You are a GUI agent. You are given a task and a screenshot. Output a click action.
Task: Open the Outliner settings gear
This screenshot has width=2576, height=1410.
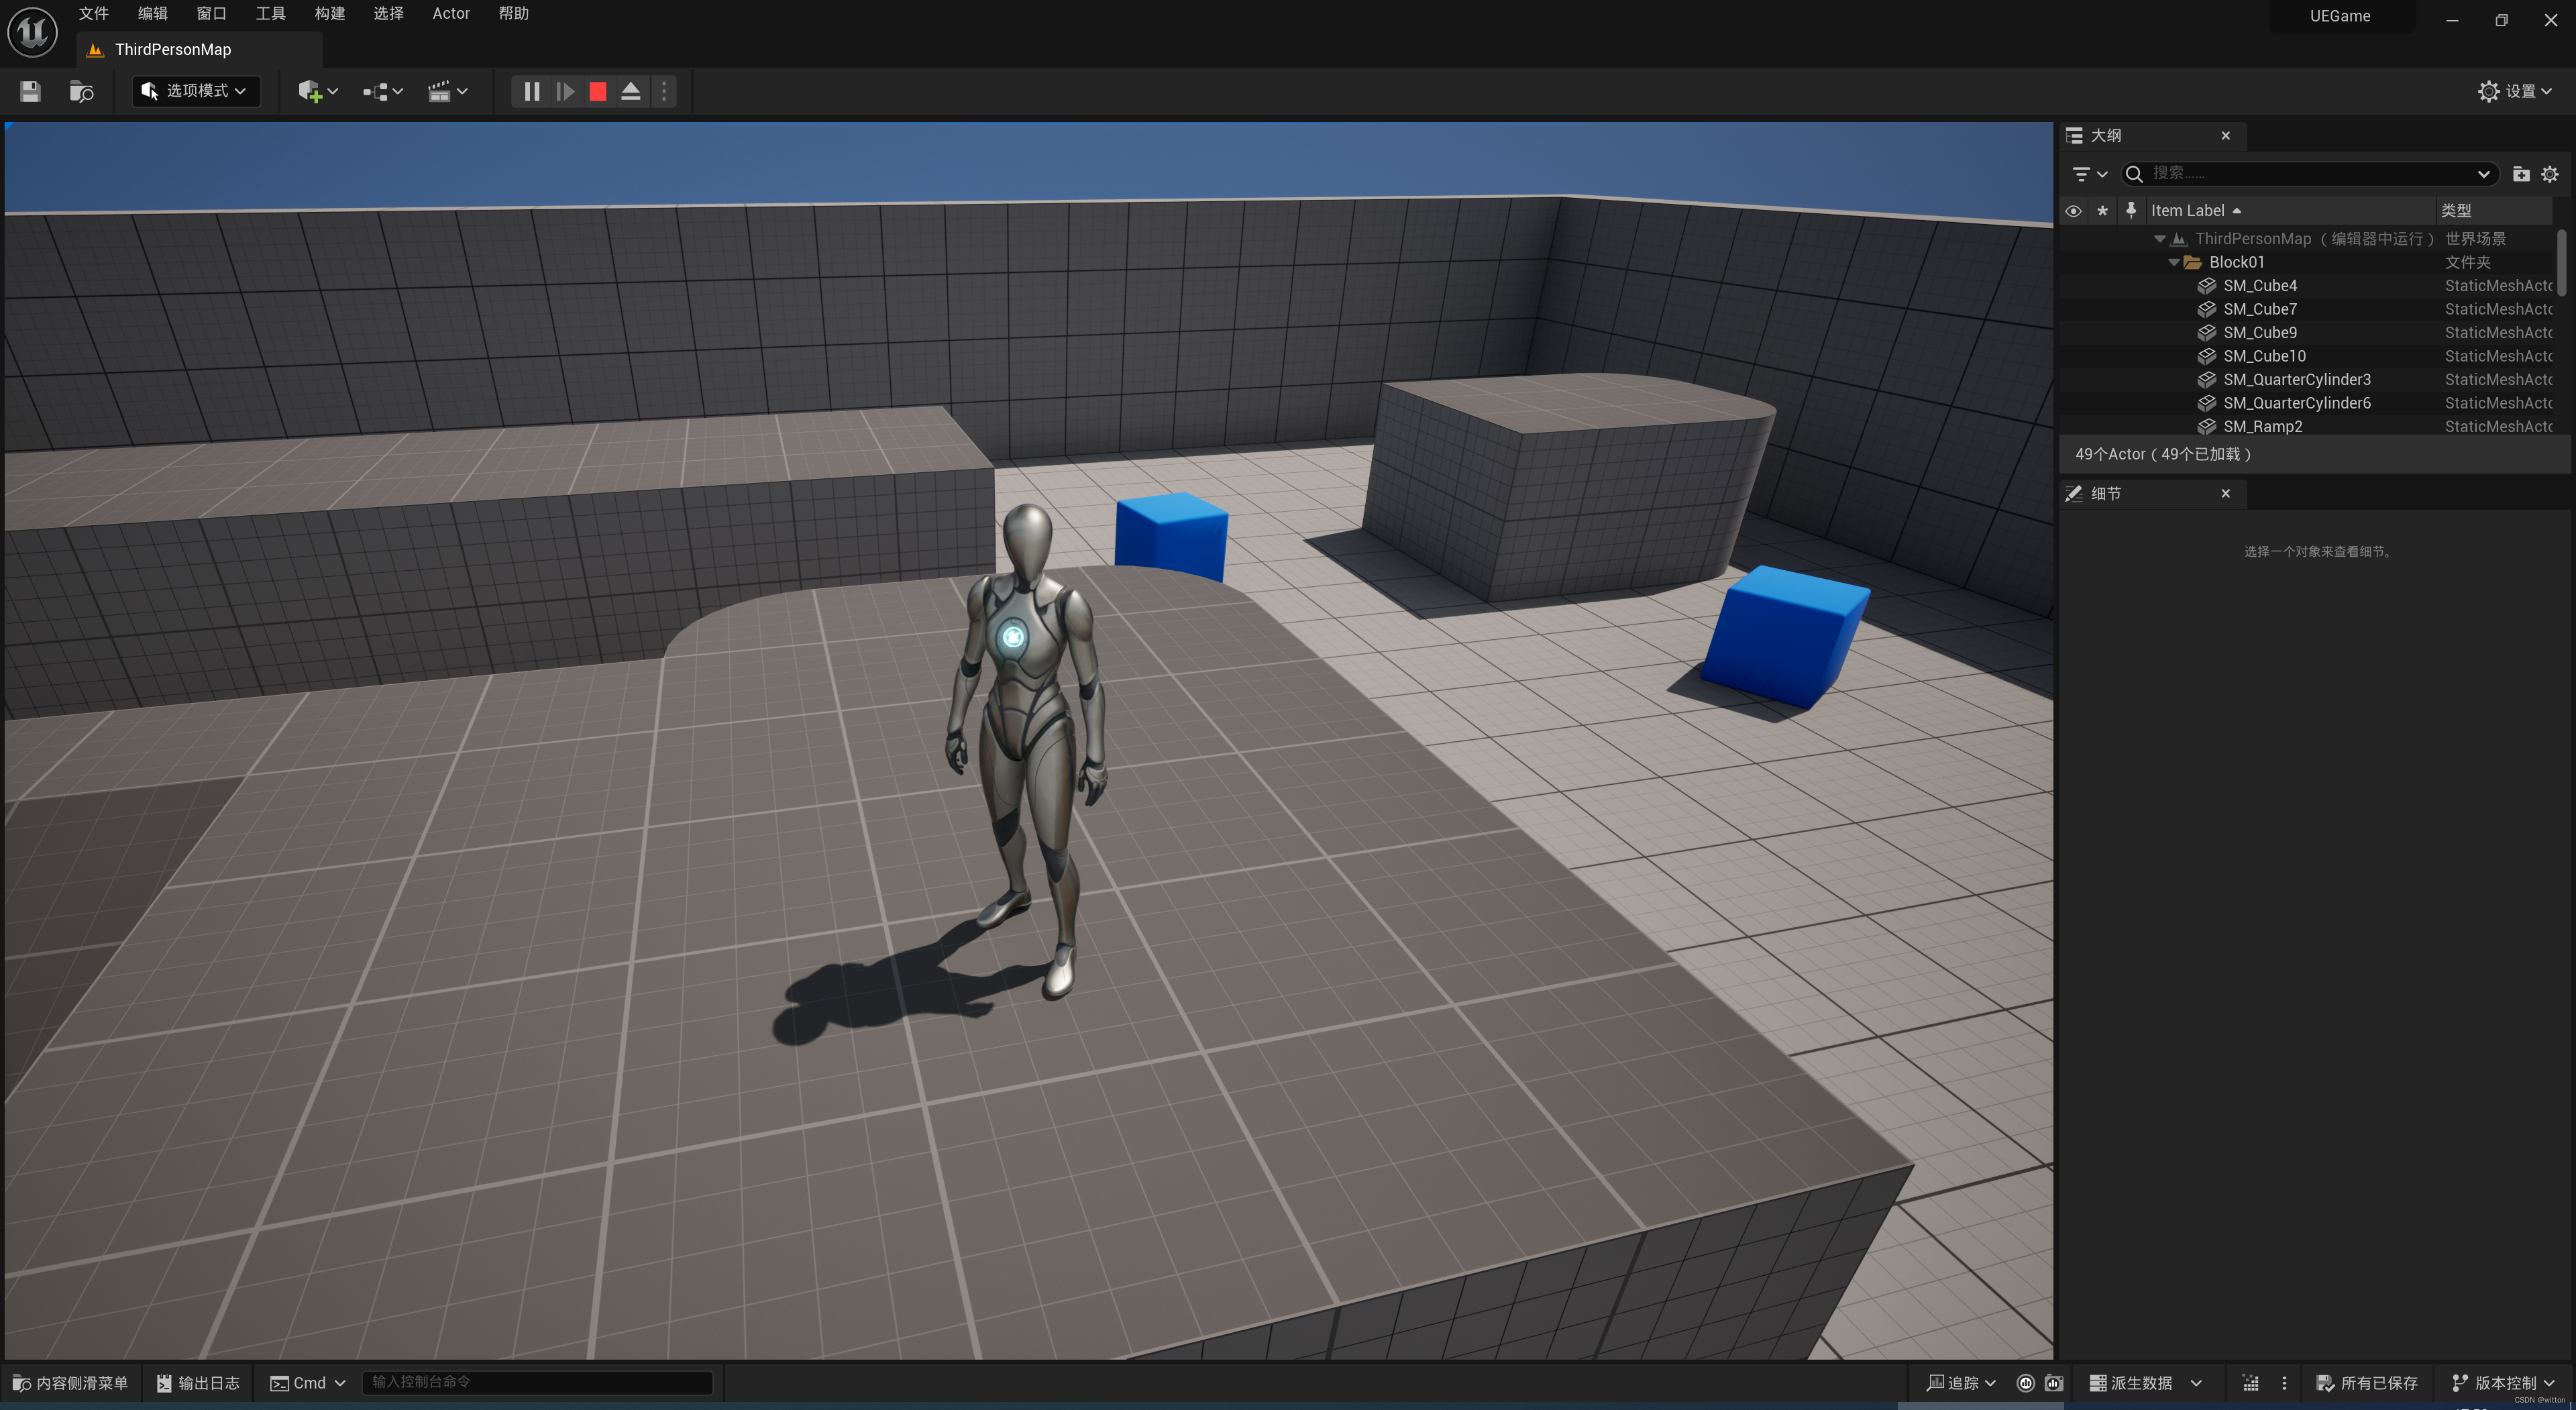click(2550, 174)
